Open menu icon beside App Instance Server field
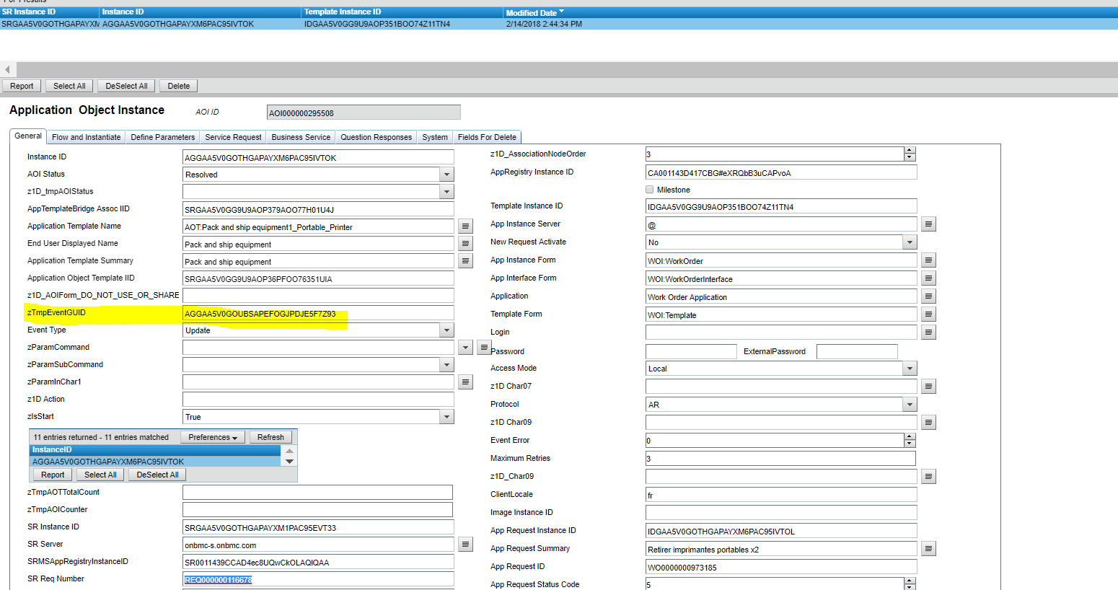 point(929,224)
